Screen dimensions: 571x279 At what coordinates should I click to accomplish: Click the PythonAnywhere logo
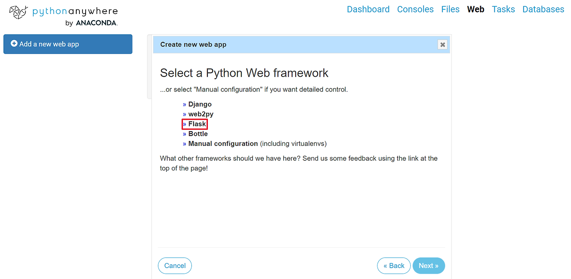point(63,16)
